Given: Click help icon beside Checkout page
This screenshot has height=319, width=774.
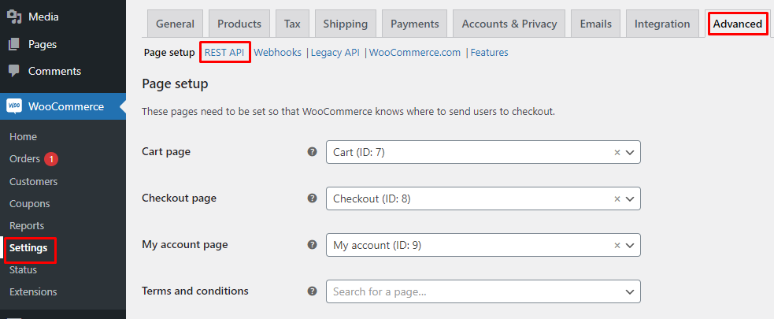Looking at the screenshot, I should (312, 198).
